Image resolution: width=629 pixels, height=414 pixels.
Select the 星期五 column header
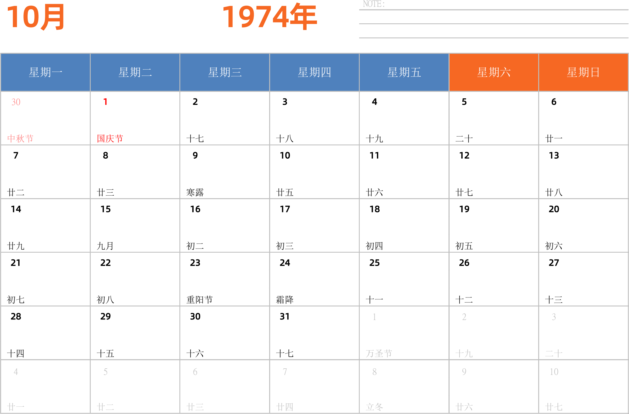coord(404,72)
